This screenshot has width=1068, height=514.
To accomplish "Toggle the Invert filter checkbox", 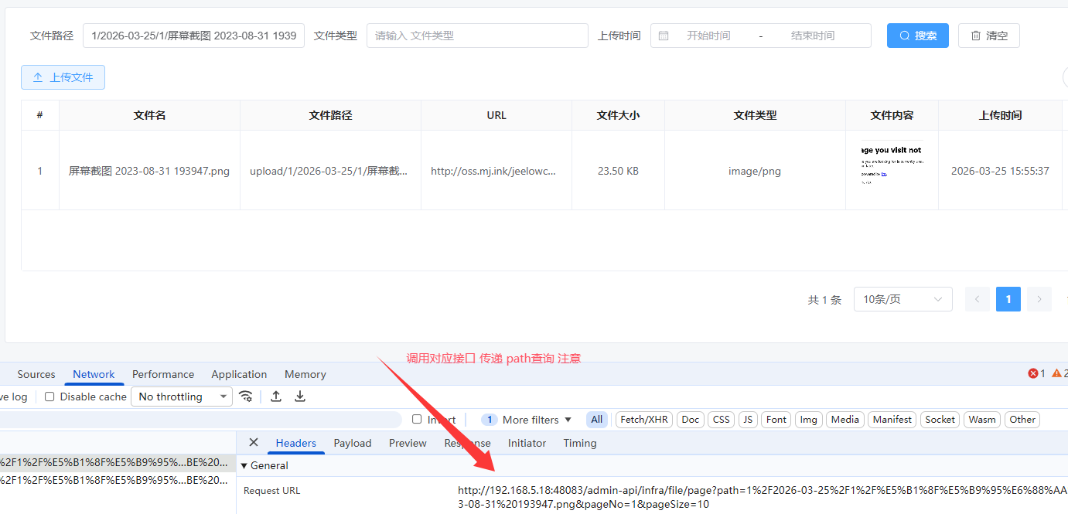I will point(418,420).
